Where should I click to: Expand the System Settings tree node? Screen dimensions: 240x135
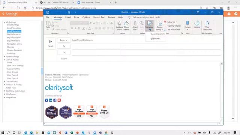click(4, 57)
